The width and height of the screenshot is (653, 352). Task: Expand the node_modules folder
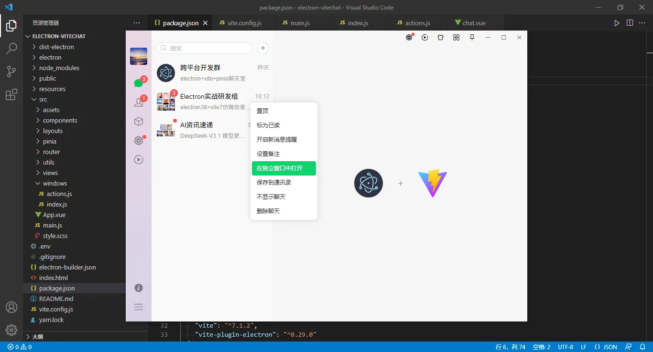[x=58, y=68]
